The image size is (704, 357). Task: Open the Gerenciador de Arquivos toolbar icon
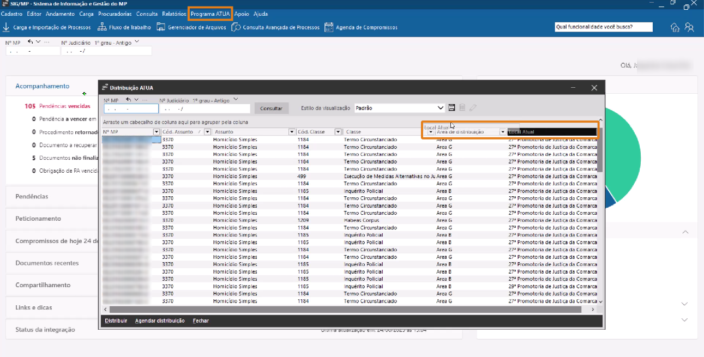(161, 27)
